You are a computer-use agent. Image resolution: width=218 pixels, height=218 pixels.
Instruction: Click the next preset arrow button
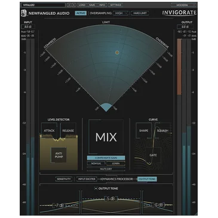73,5
